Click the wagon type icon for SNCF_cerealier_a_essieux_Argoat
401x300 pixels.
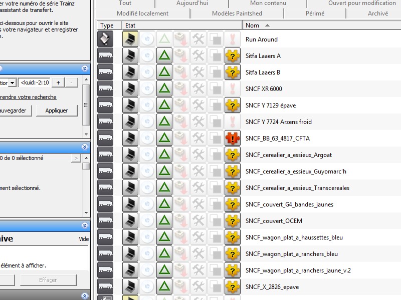click(x=105, y=154)
